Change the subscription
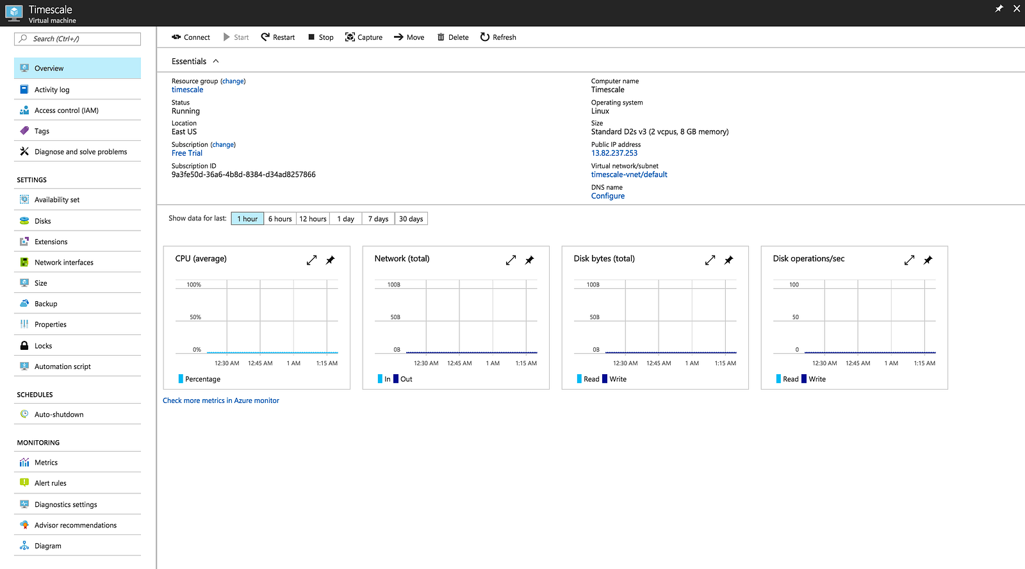This screenshot has width=1025, height=569. [223, 145]
